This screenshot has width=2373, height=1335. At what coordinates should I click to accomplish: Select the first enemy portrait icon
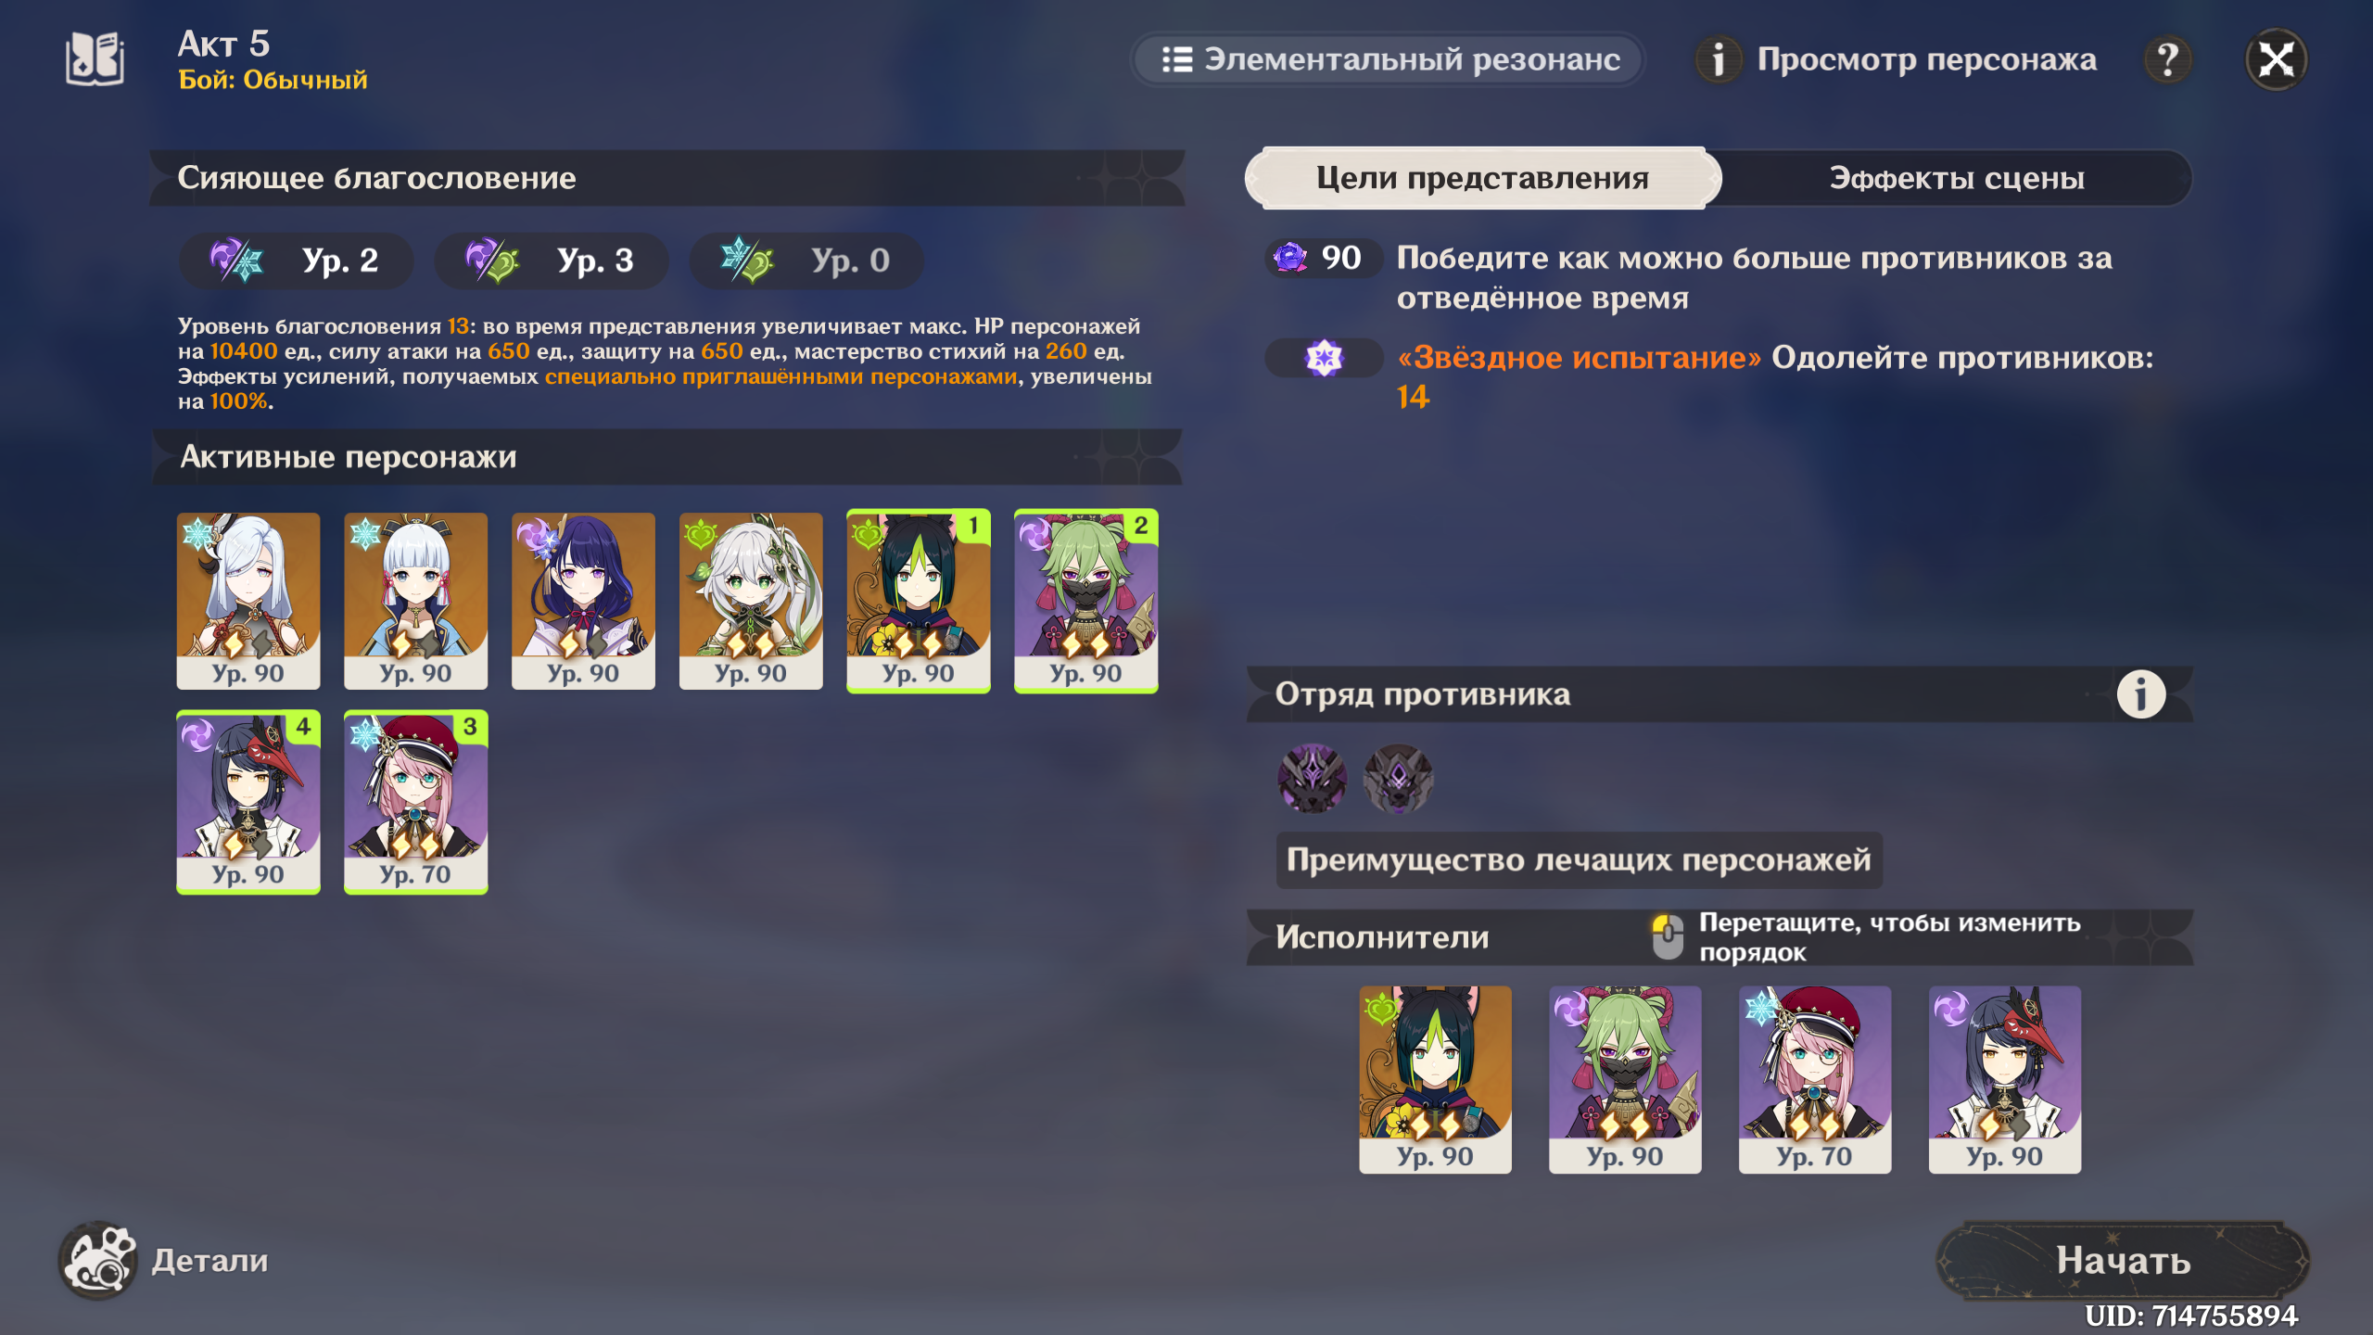[x=1312, y=779]
